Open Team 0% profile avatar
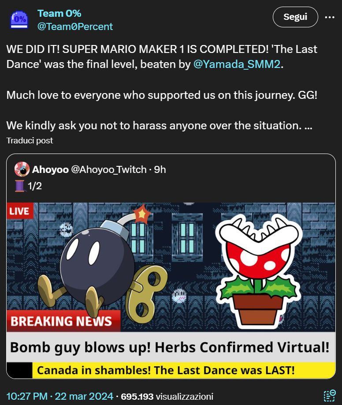 [19, 20]
